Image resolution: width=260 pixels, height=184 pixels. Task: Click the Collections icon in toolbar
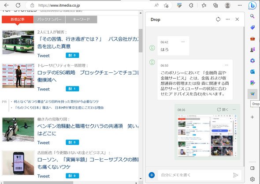pos(215,5)
